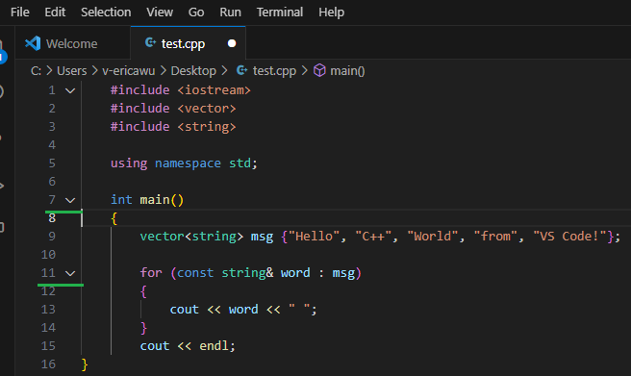Click the "World" string literal
The width and height of the screenshot is (631, 376).
point(432,236)
